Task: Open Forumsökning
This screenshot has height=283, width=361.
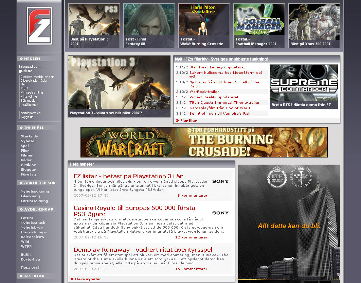Action: pyautogui.click(x=35, y=201)
